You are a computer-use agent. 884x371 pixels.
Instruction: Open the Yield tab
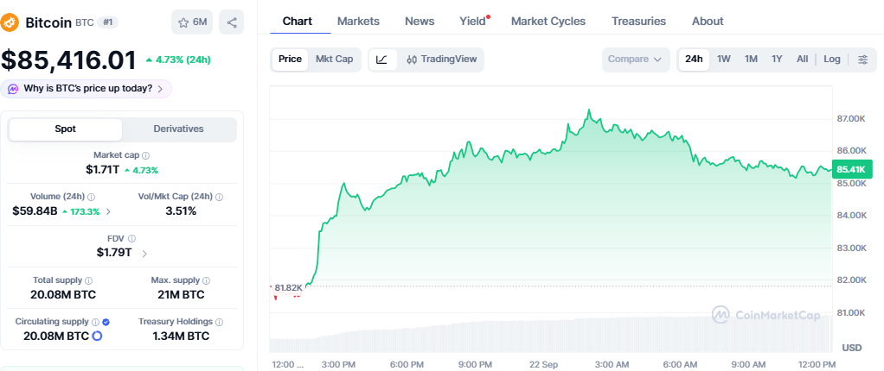click(x=473, y=22)
